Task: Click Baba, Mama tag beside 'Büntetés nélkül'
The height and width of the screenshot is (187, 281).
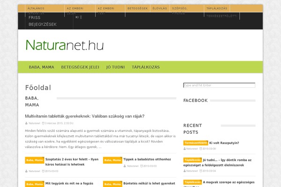Action: pos(112,184)
